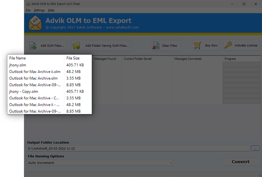The width and height of the screenshot is (262, 177).
Task: Click the Buy Now shopping cart icon
Action: [x=197, y=45]
